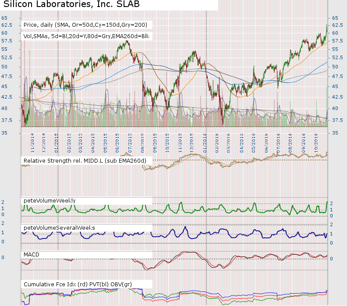347x306 pixels.
Task: Select the Price, daily SMA legend label
Action: click(x=85, y=25)
